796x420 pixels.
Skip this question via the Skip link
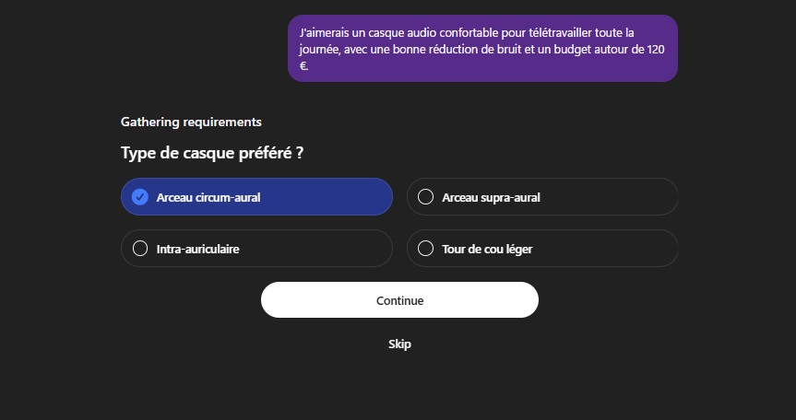pos(399,344)
